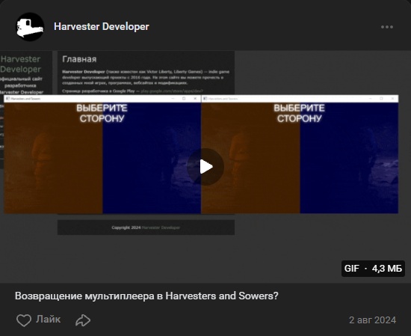Maximize the left Harvesters and Sowers window

[x=184, y=99]
